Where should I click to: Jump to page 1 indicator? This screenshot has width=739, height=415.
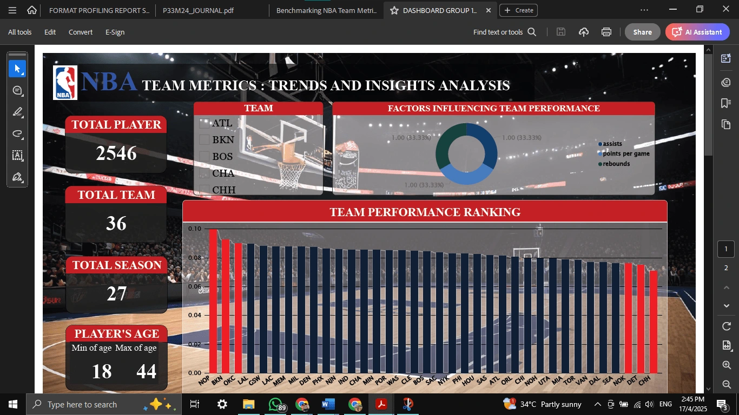pos(726,249)
